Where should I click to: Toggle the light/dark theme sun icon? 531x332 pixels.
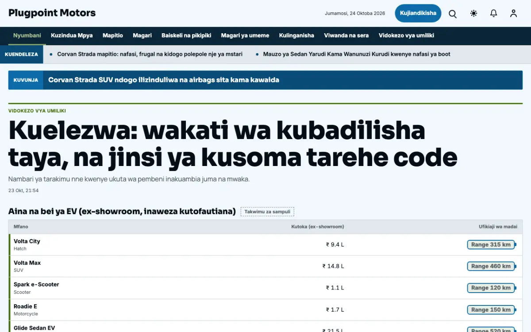pyautogui.click(x=473, y=13)
